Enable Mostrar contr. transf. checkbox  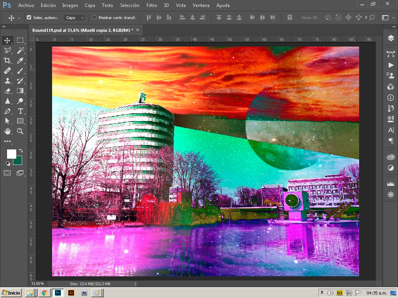pos(94,17)
